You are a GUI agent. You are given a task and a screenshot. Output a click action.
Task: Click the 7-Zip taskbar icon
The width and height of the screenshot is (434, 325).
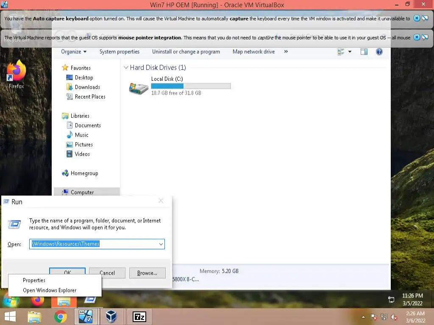tap(139, 317)
